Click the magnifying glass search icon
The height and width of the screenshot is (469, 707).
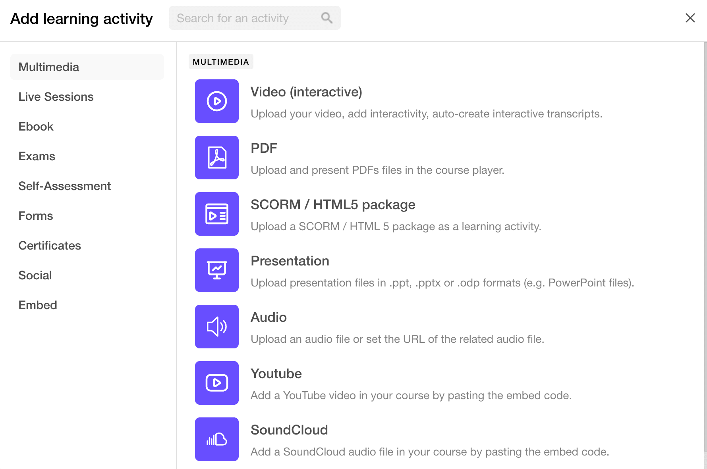(x=326, y=18)
